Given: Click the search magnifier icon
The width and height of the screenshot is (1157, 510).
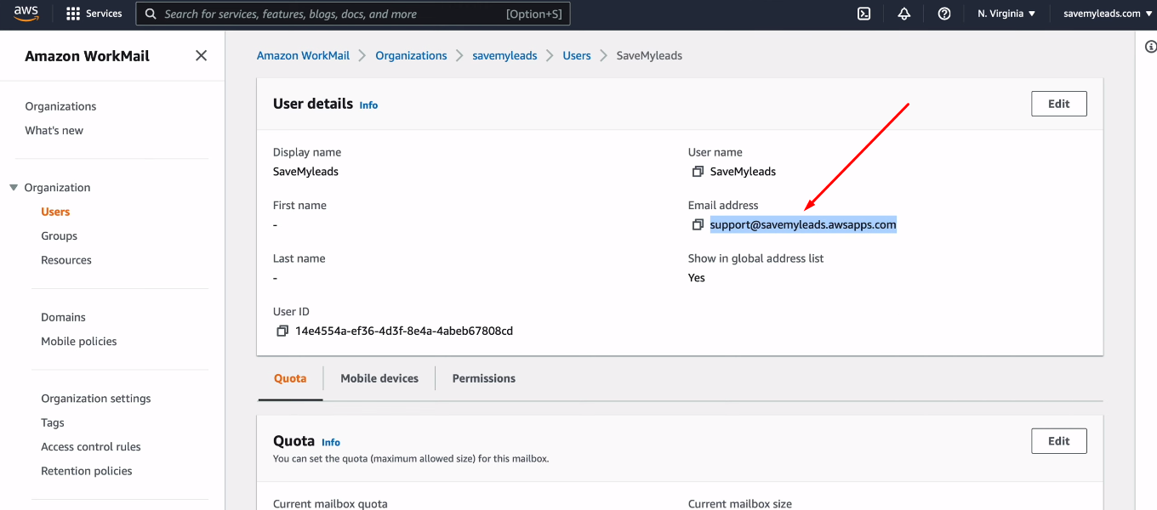Looking at the screenshot, I should tap(151, 14).
